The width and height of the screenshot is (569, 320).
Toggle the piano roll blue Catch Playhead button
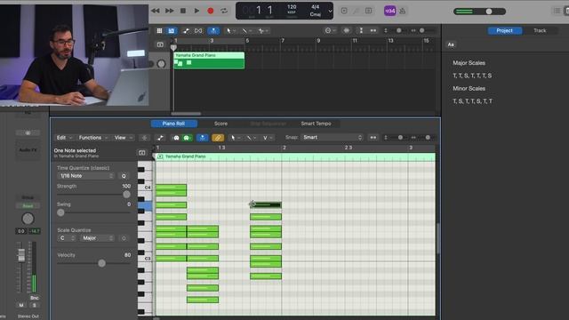(202, 138)
